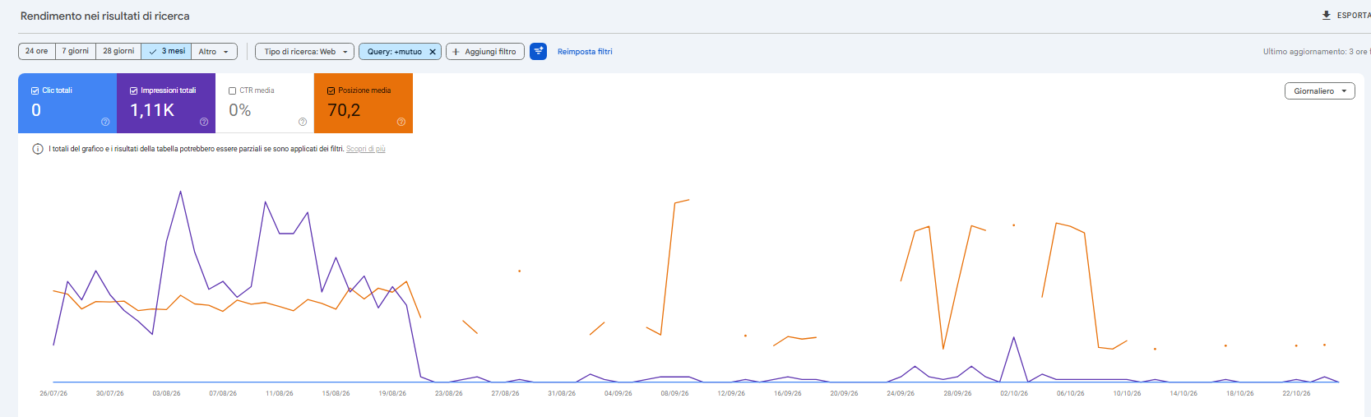
Task: Remove the Query +mutuo filter
Action: tap(433, 52)
